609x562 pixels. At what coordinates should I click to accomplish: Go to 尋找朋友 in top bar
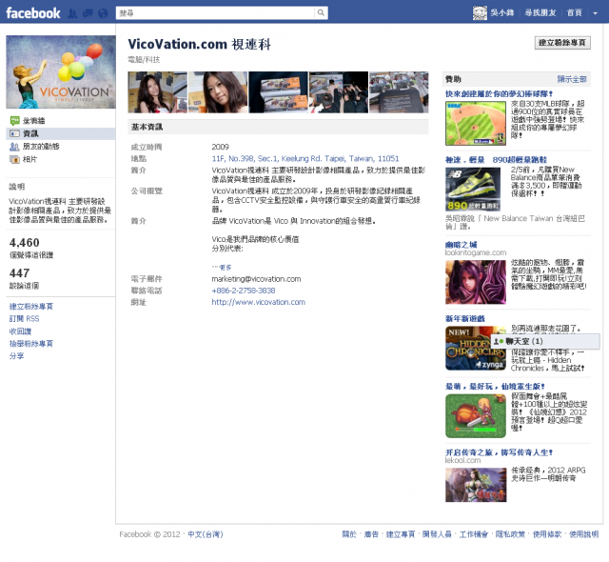click(x=540, y=12)
